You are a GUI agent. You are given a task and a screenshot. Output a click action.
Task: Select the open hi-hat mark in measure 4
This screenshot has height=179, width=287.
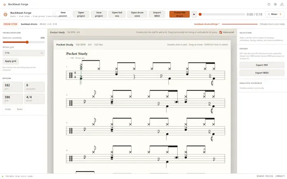click(204, 149)
